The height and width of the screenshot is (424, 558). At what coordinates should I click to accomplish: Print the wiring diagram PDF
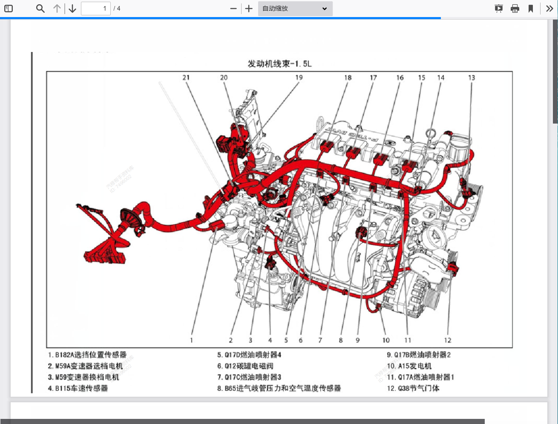515,9
